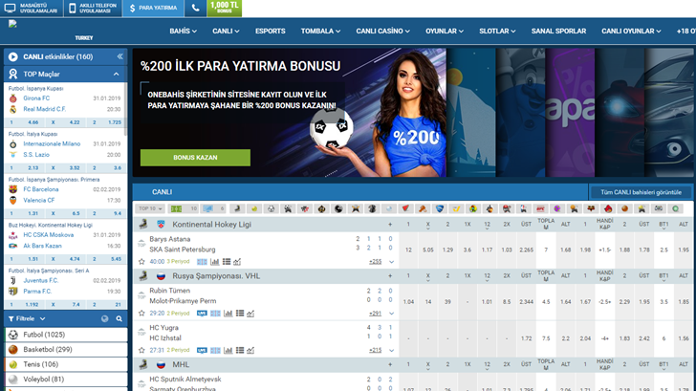The height and width of the screenshot is (391, 696).
Task: Click the Russian flag beside MHL
Action: 161,365
